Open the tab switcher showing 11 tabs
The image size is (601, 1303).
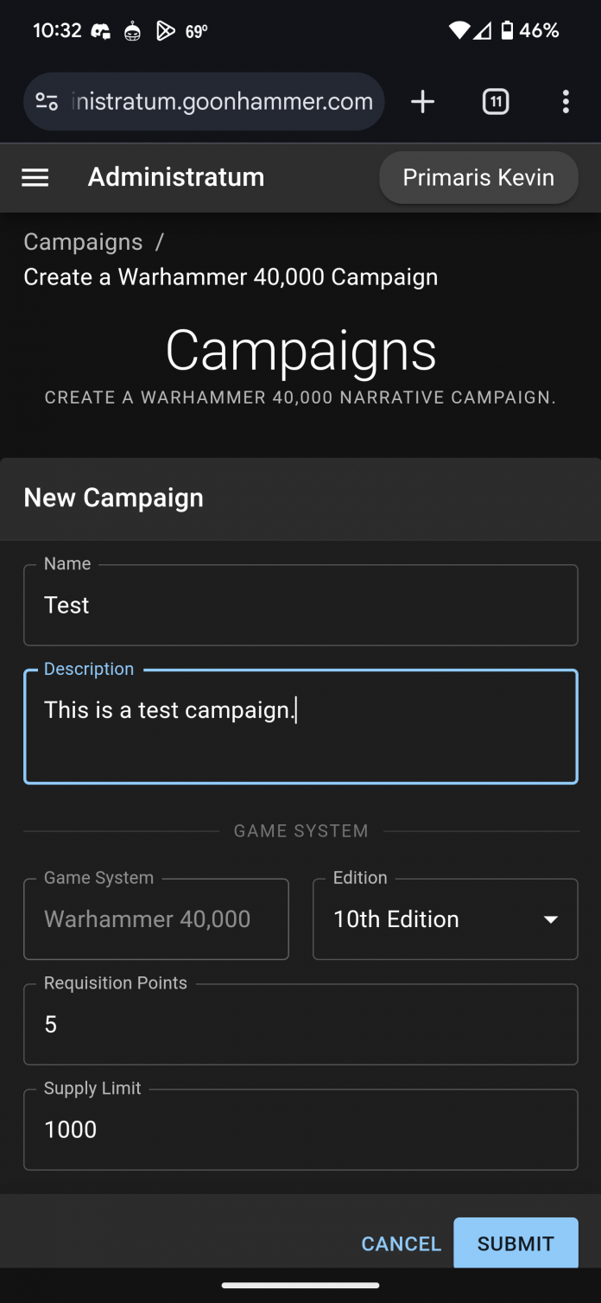coord(495,101)
